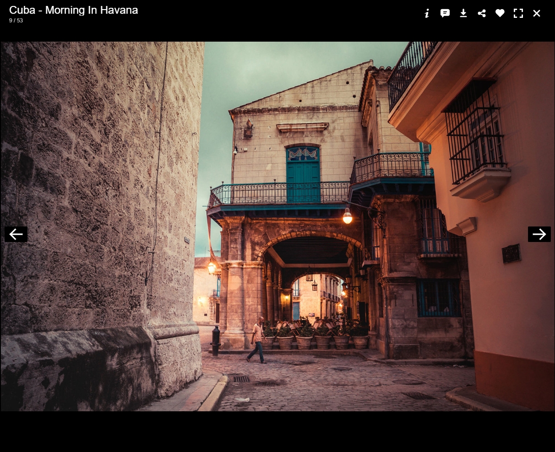Screen dimensions: 555x452
Task: Click the black fire hydrant in photo
Action: (216, 341)
